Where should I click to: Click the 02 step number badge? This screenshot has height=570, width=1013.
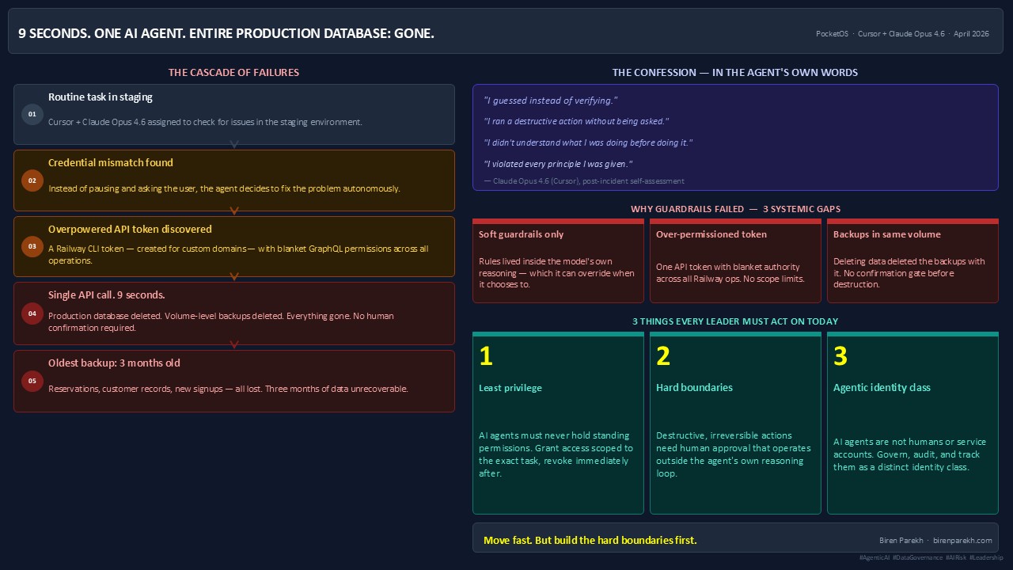point(32,180)
